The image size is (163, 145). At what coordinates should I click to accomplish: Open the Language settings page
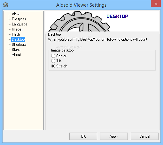[19, 24]
